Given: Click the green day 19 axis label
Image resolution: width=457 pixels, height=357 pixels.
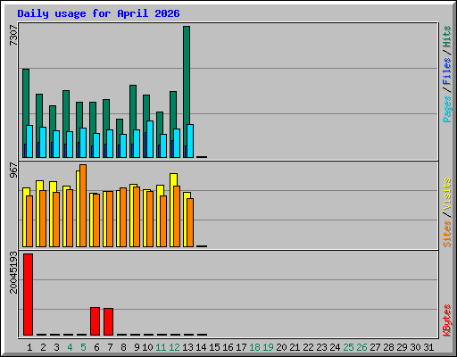Looking at the screenshot, I should 268,347.
